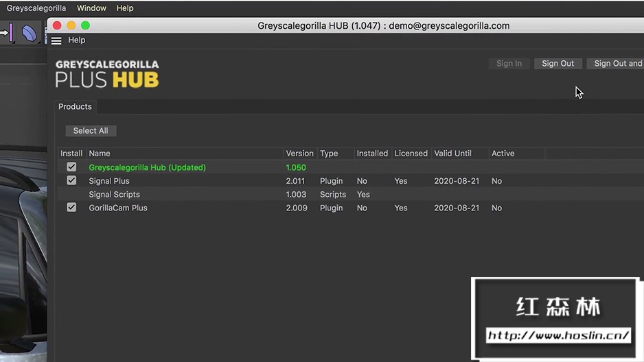Viewport: 644px width, 362px height.
Task: Close the HUB window with red button
Action: 57,25
